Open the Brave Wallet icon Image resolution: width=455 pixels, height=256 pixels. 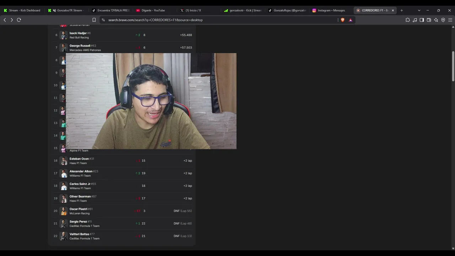(x=429, y=20)
